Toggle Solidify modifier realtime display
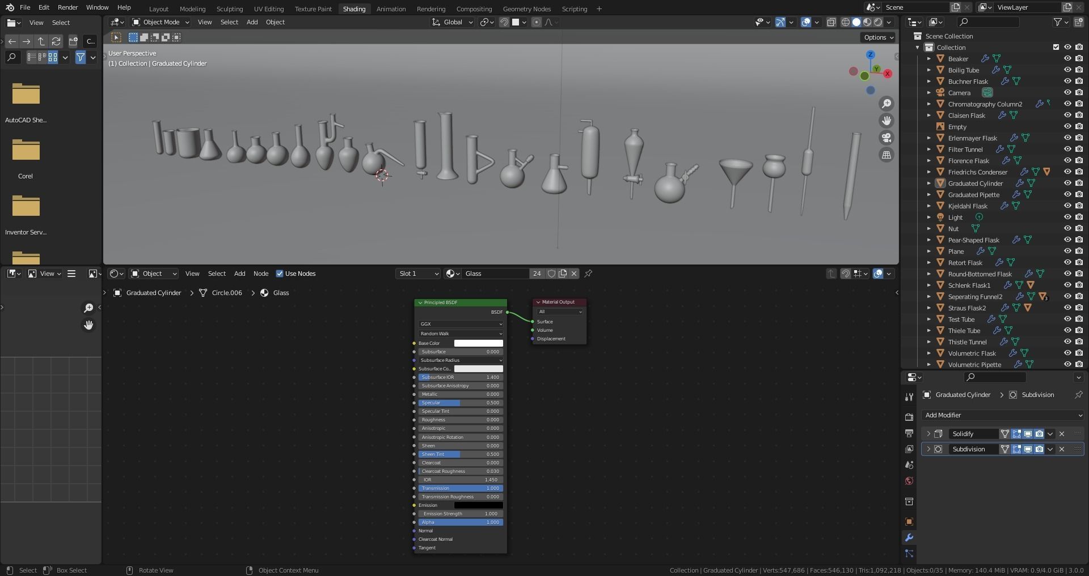This screenshot has height=576, width=1089. [x=1028, y=434]
